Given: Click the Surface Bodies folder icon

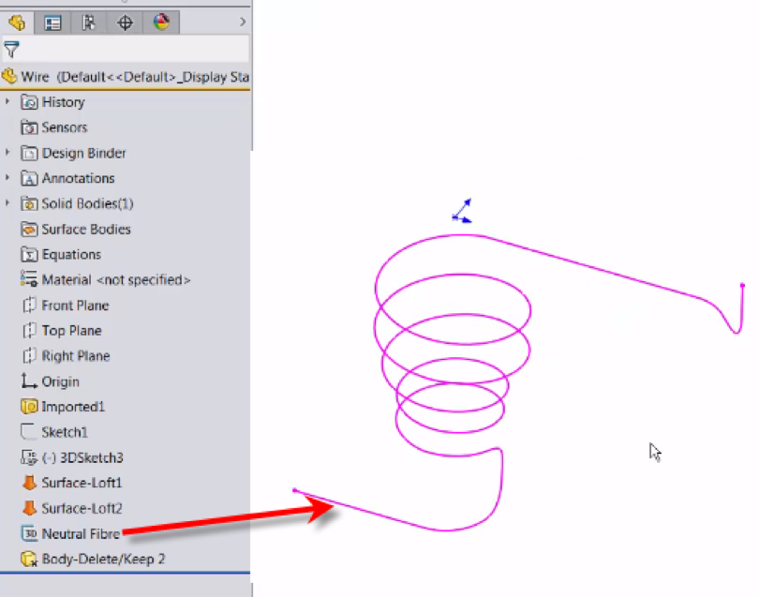Looking at the screenshot, I should 29,229.
